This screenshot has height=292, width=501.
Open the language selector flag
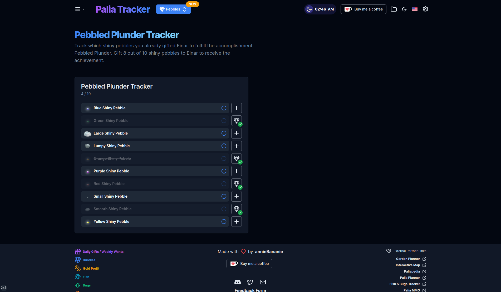click(x=415, y=9)
